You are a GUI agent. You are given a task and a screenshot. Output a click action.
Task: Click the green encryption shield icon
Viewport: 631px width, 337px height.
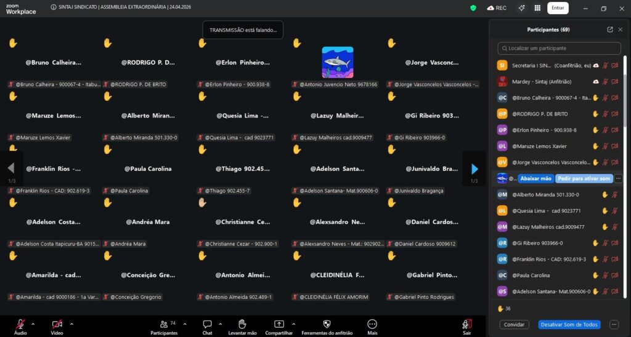(x=473, y=8)
